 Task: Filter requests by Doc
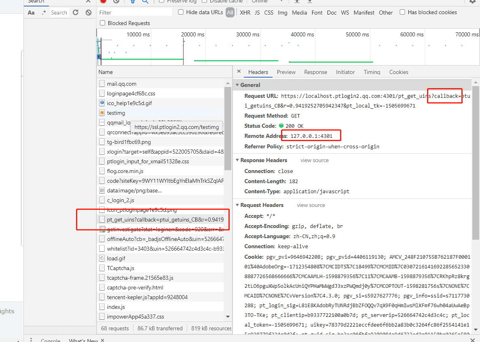click(332, 13)
